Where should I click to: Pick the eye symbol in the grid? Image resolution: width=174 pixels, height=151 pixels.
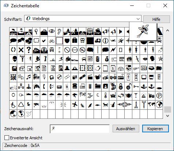click(x=52, y=31)
